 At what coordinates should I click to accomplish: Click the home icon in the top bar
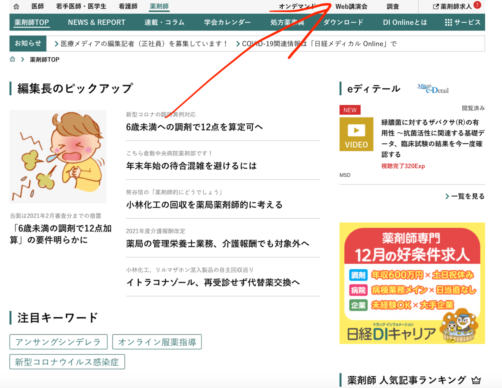pyautogui.click(x=16, y=7)
